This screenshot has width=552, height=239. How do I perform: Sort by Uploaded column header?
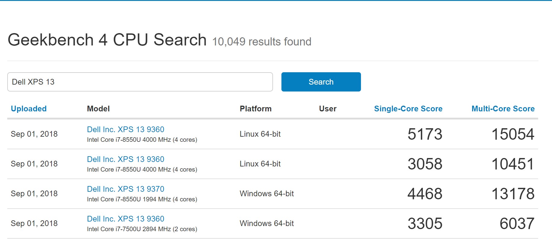point(29,109)
